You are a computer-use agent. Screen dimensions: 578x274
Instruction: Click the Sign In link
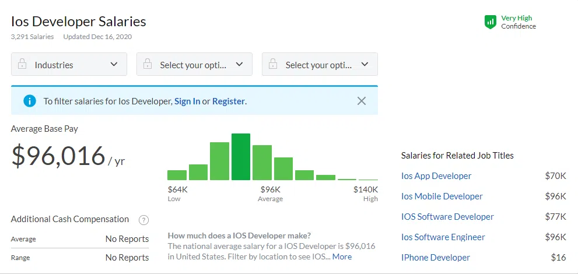click(x=187, y=101)
